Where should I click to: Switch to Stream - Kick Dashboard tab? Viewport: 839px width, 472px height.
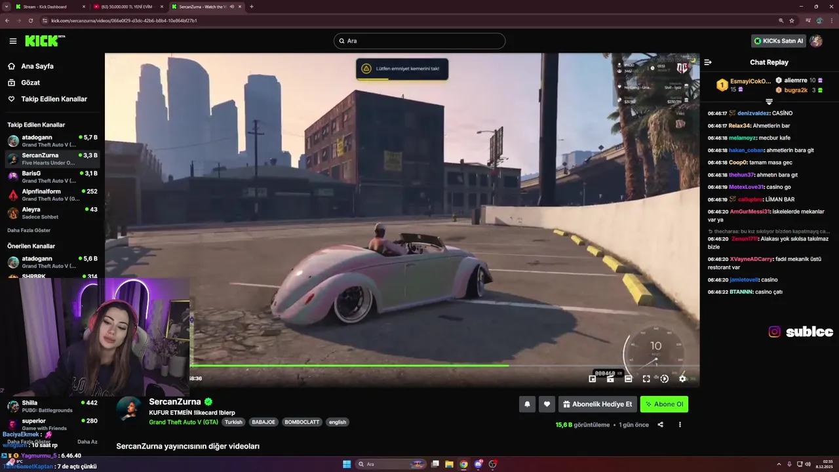(50, 7)
